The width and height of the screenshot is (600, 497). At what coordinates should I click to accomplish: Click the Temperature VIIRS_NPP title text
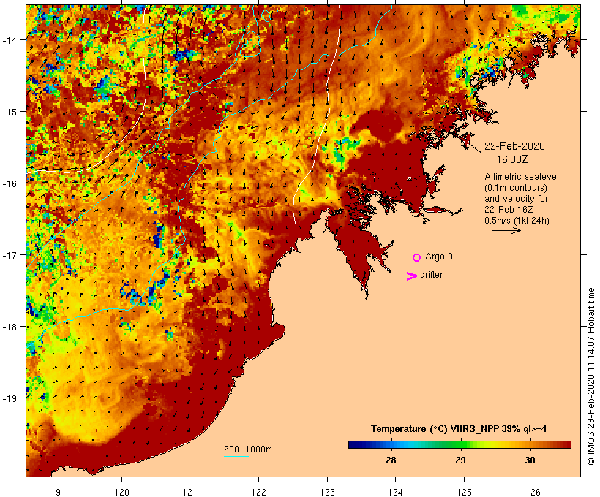[459, 429]
